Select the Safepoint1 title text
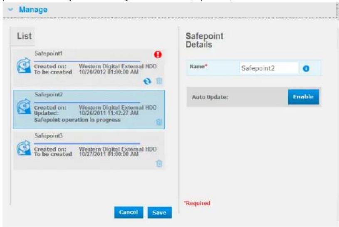Viewport: 339px width, 227px height. pyautogui.click(x=48, y=53)
